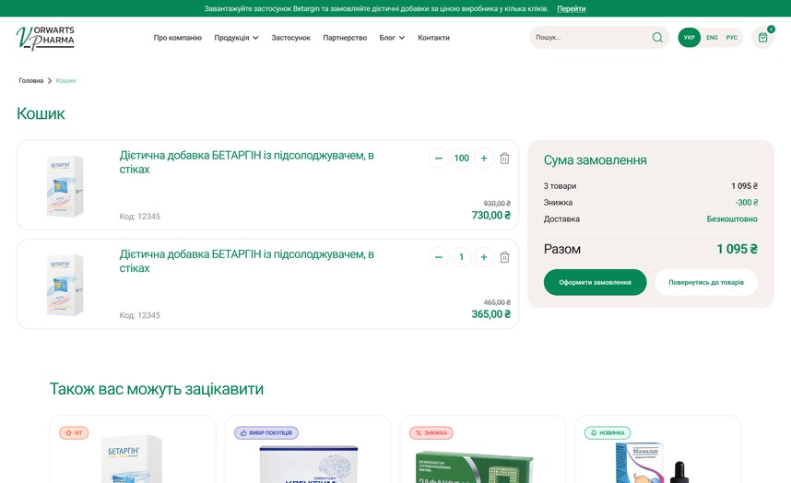This screenshot has width=791, height=483.
Task: Delete the 730,00 ₴ item via trash icon
Action: (504, 159)
